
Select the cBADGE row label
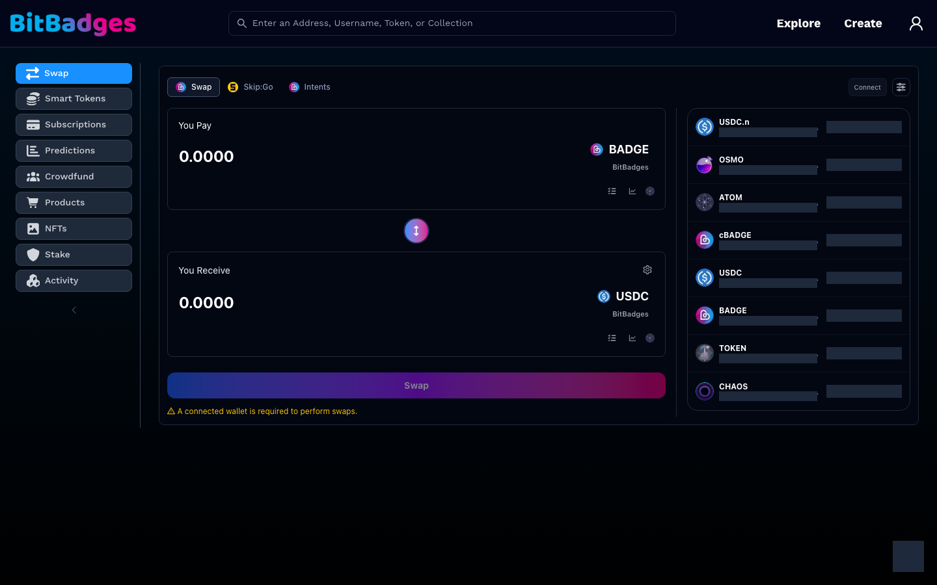(x=735, y=235)
